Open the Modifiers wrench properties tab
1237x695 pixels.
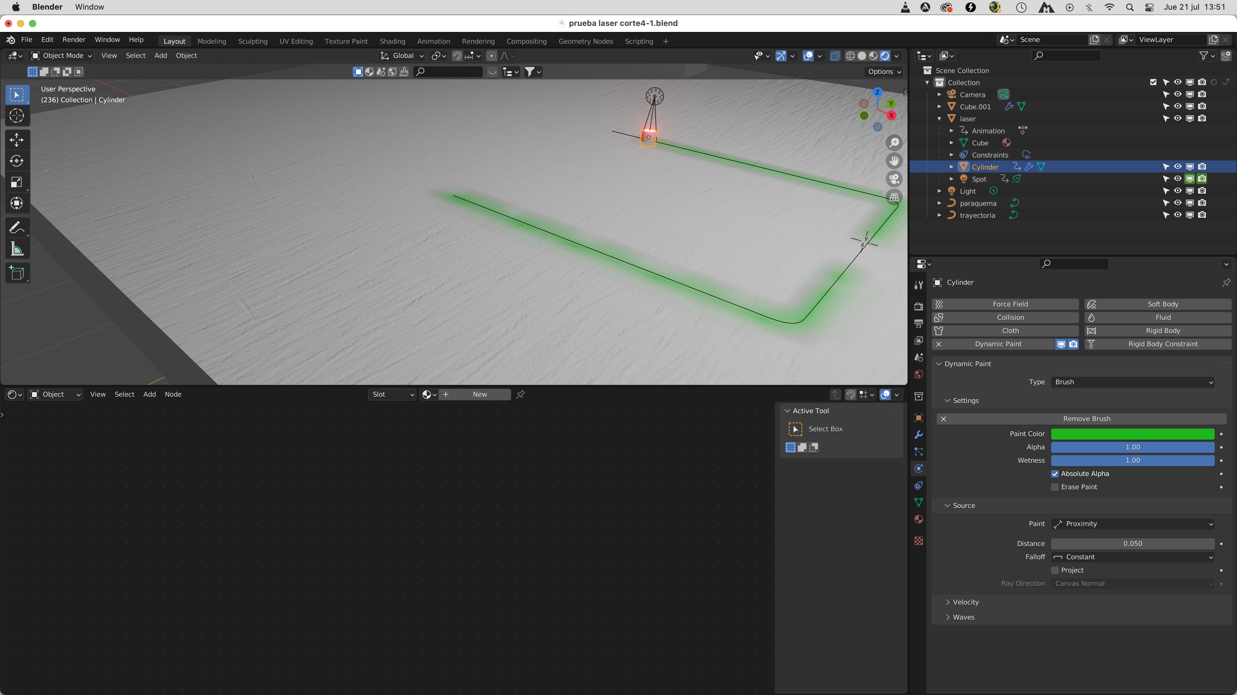[919, 435]
